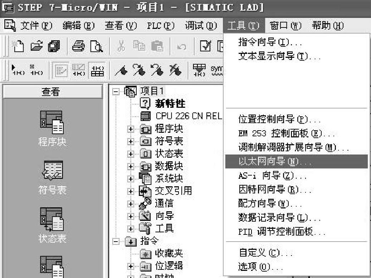Expand the 通信 tree node
Image resolution: width=371 pixels, height=278 pixels.
[131, 204]
